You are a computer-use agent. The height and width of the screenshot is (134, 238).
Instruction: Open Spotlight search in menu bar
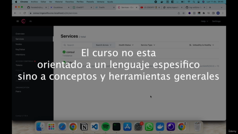(194, 2)
